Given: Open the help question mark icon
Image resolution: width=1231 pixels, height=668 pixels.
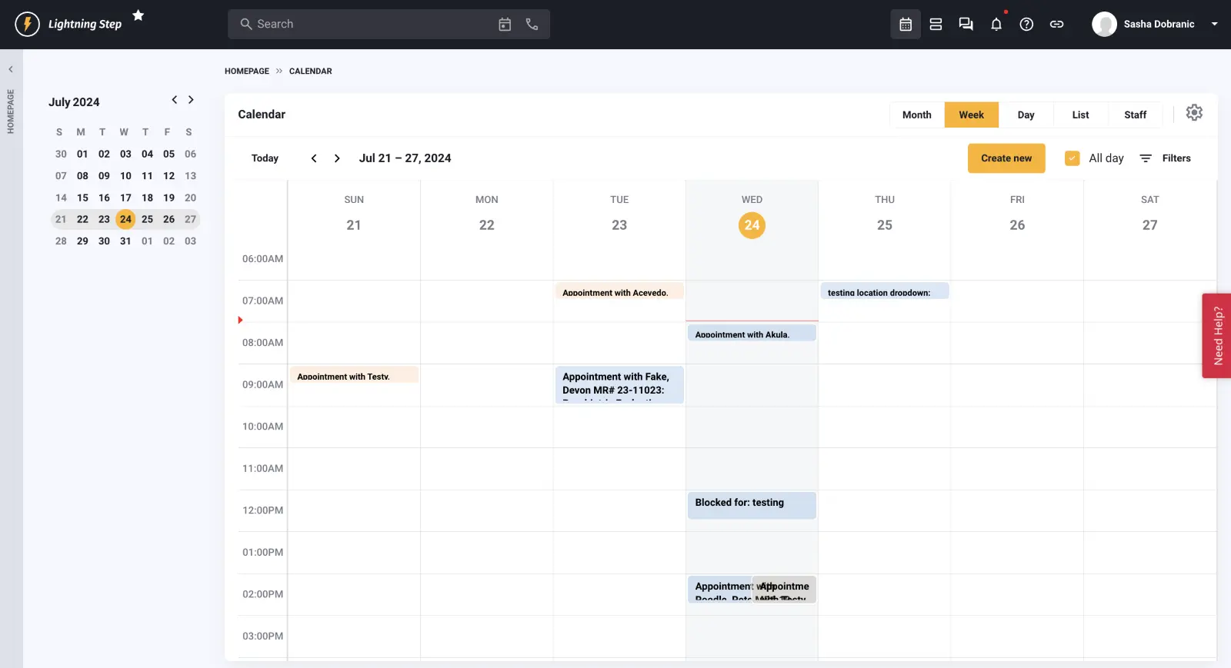Looking at the screenshot, I should tap(1026, 24).
